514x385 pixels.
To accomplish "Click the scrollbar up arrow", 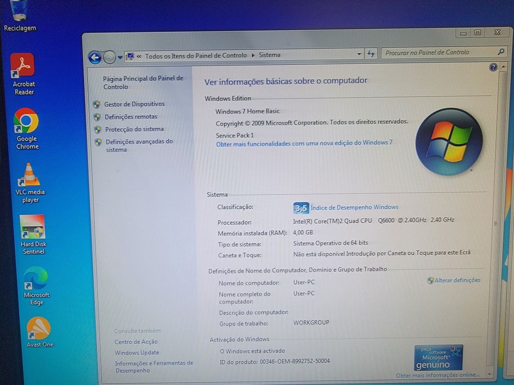I will click(x=504, y=68).
